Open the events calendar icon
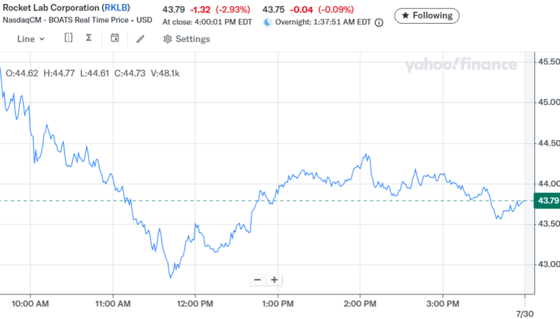560x319 pixels. pyautogui.click(x=115, y=38)
